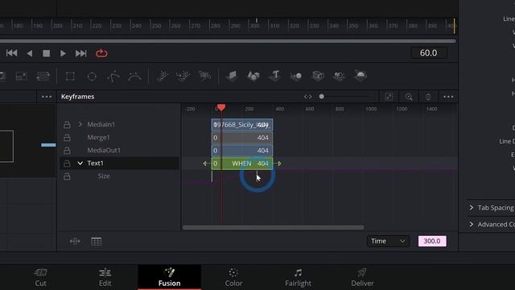This screenshot has width=515, height=290.
Task: Click the MediaIn1 Sicily clip segment
Action: pos(242,125)
